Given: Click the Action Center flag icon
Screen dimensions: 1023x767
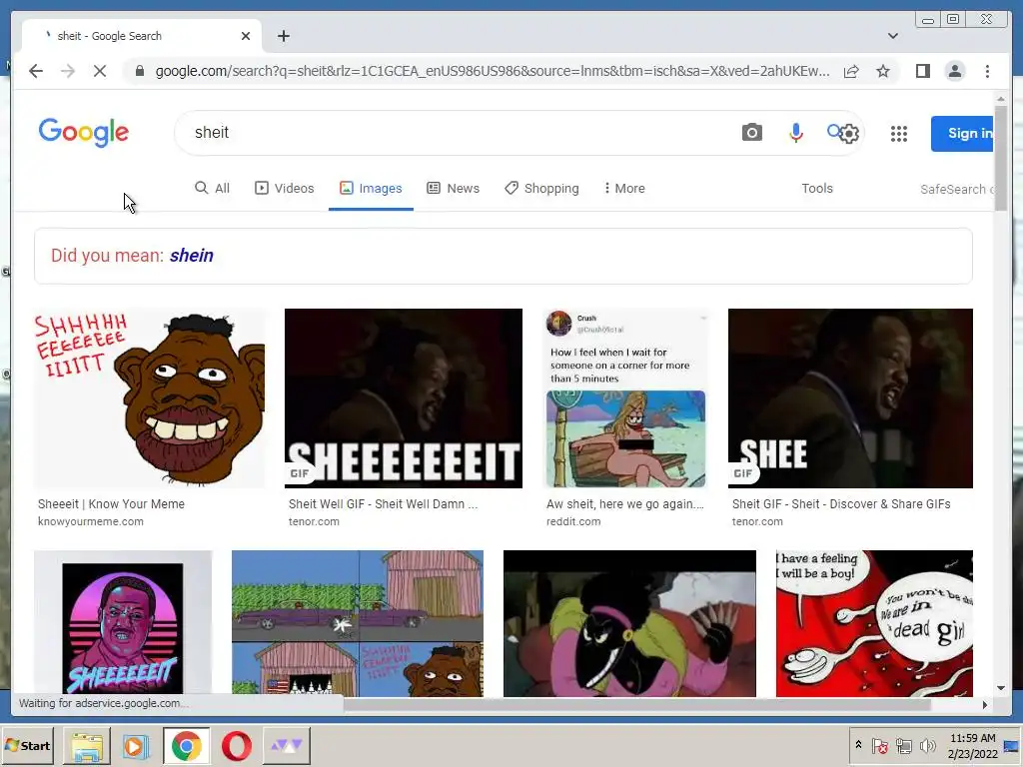Looking at the screenshot, I should pos(880,745).
